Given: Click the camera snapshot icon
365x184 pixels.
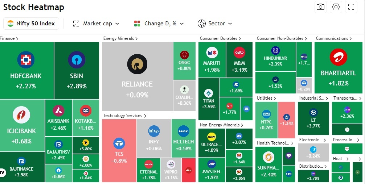Looking at the screenshot, I should (x=320, y=7).
